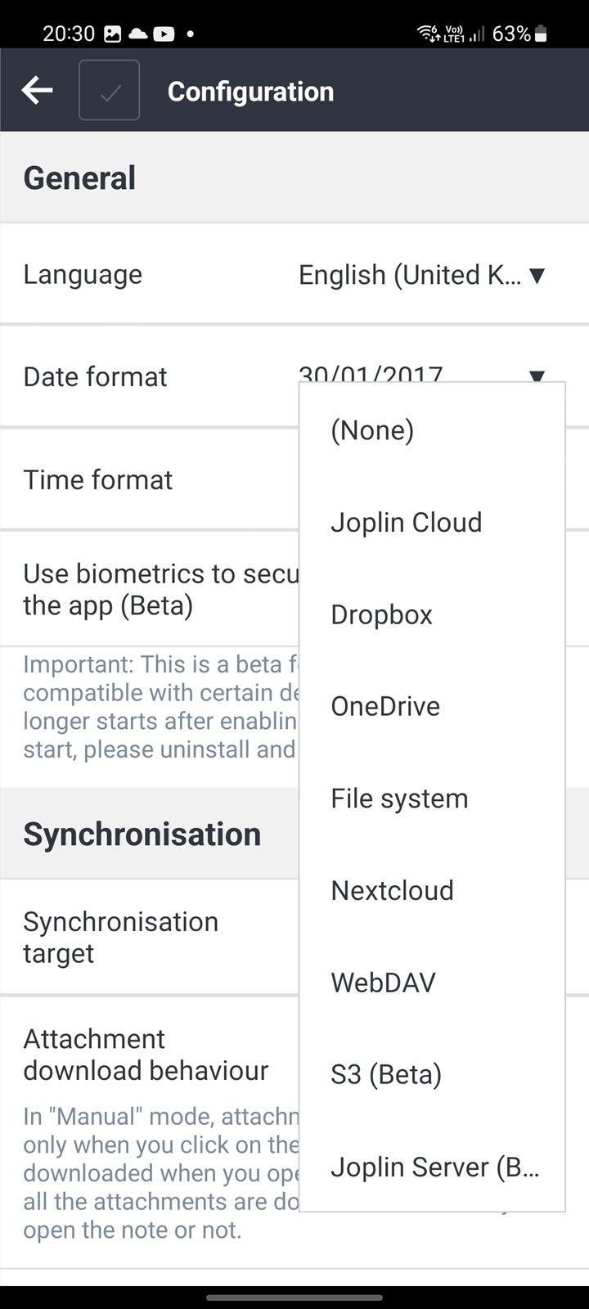Screen dimensions: 589x1309
Task: Tap the save checkmark icon
Action: pos(109,91)
